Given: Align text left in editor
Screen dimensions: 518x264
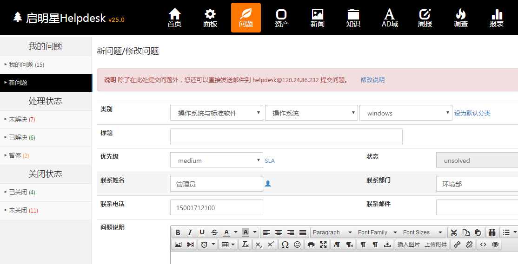Looking at the screenshot, I should coord(266,233).
